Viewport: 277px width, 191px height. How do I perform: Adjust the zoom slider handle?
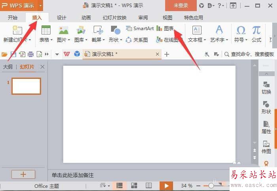point(211,186)
